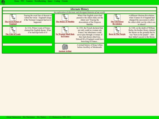Open the Site History footer link
The height and width of the screenshot is (119, 159).
(x=42, y=117)
